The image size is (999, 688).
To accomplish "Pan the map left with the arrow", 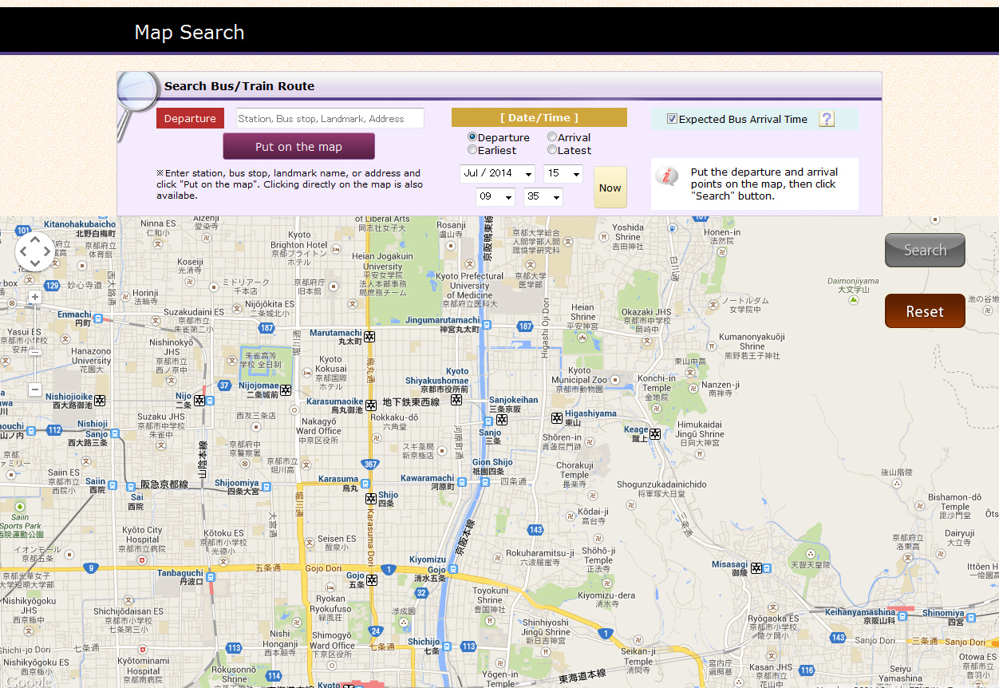I will click(x=22, y=251).
